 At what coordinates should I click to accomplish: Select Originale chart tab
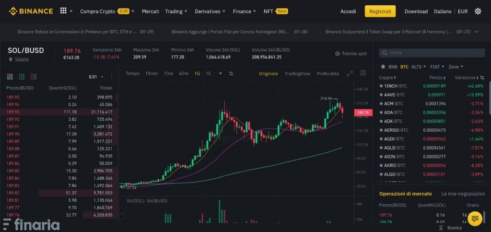[x=269, y=73]
